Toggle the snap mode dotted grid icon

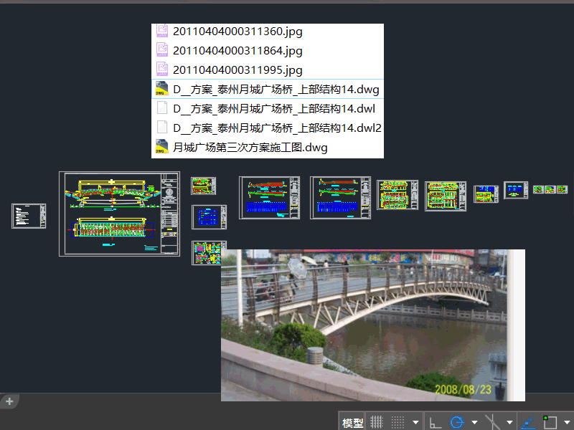[x=398, y=422]
